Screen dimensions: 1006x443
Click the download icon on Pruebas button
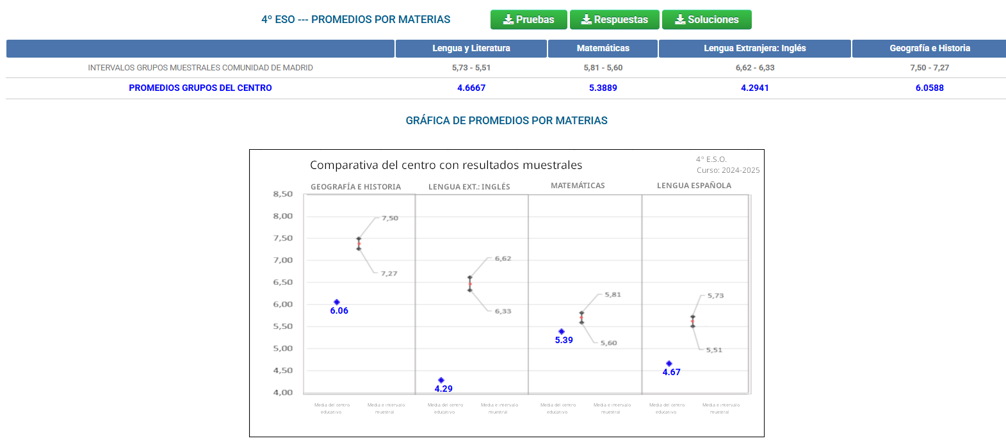508,20
